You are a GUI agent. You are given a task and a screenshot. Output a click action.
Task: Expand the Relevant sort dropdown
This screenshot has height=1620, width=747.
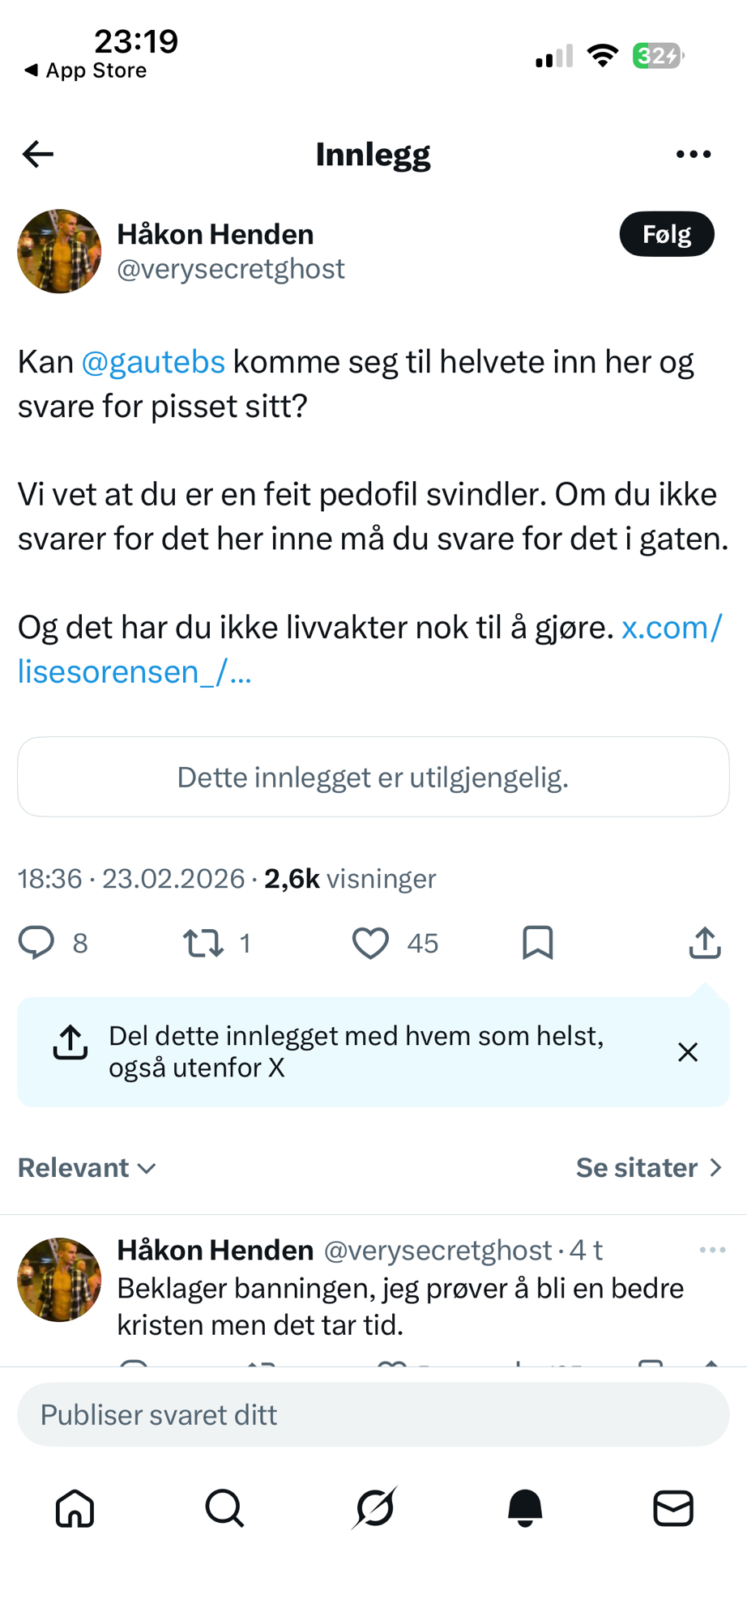coord(87,1168)
